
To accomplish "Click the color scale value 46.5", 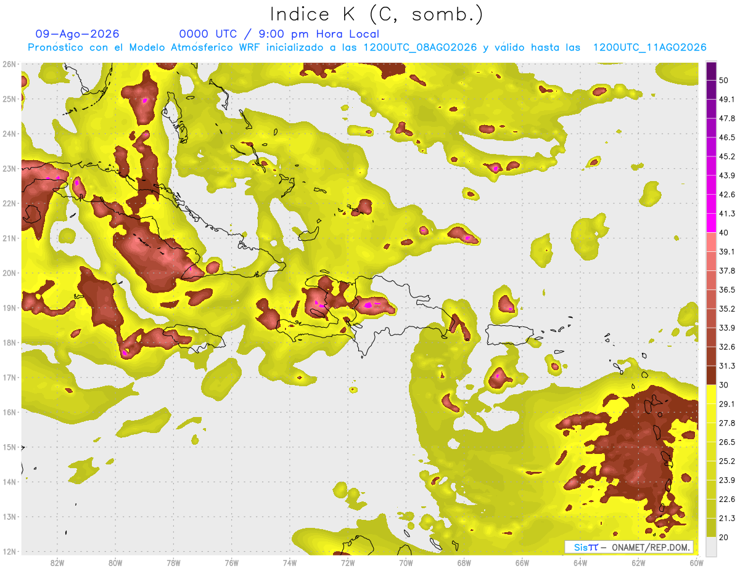I will (727, 137).
